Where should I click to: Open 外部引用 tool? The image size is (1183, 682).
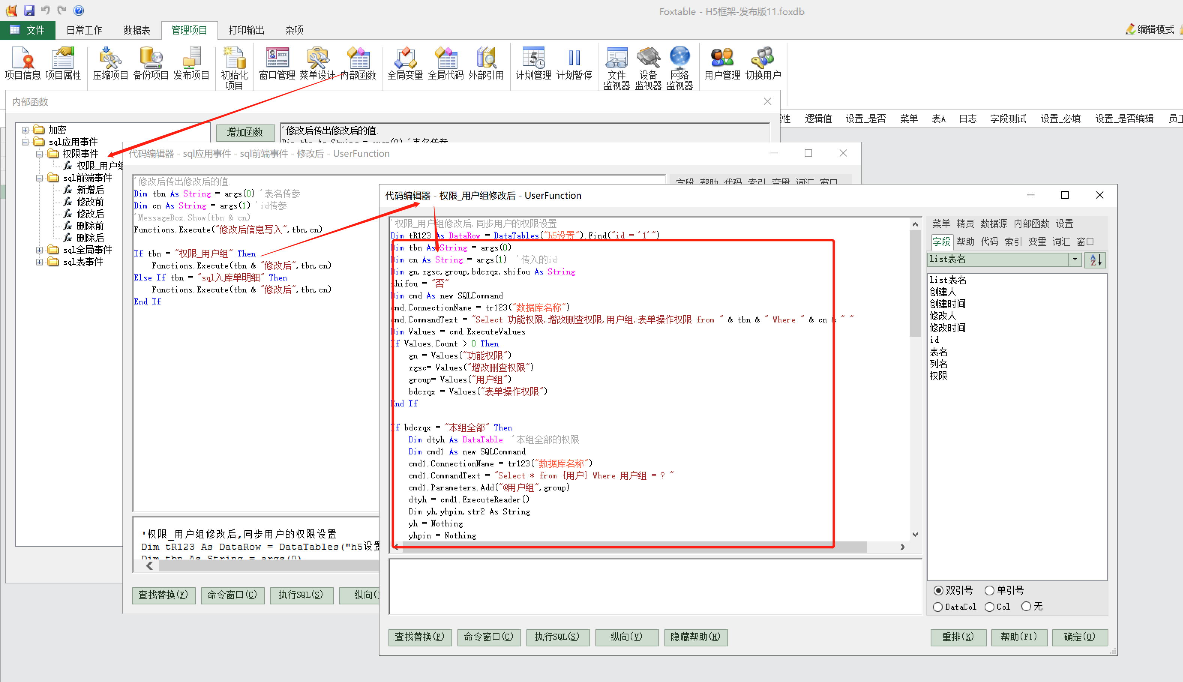[x=486, y=63]
